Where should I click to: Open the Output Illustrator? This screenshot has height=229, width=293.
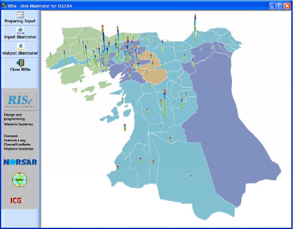point(19,50)
